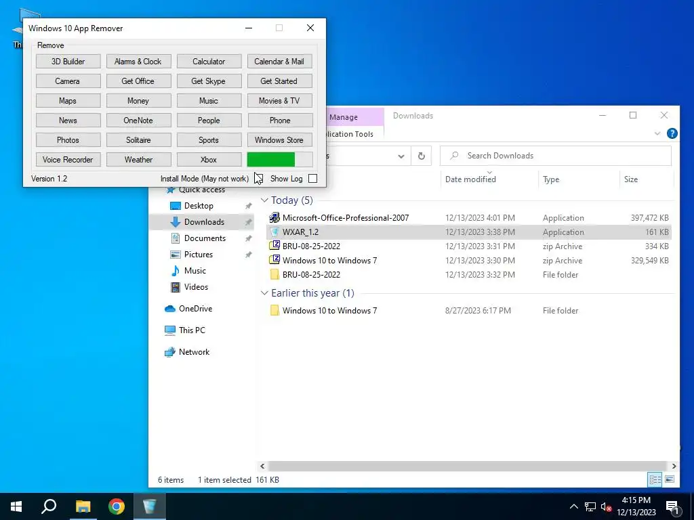Open the notification center icon
694x520 pixels.
[672, 506]
